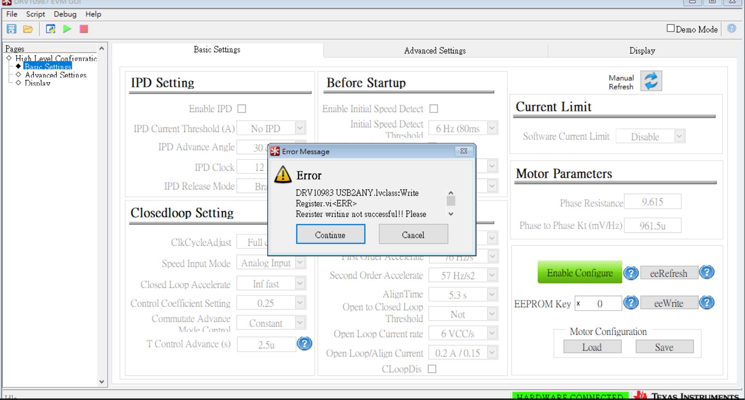745x400 pixels.
Task: Click Pages panel scroll-up arrow
Action: click(x=102, y=48)
